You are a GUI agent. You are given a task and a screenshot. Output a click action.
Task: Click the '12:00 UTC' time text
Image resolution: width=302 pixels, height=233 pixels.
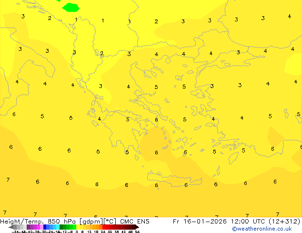[x=248, y=222]
